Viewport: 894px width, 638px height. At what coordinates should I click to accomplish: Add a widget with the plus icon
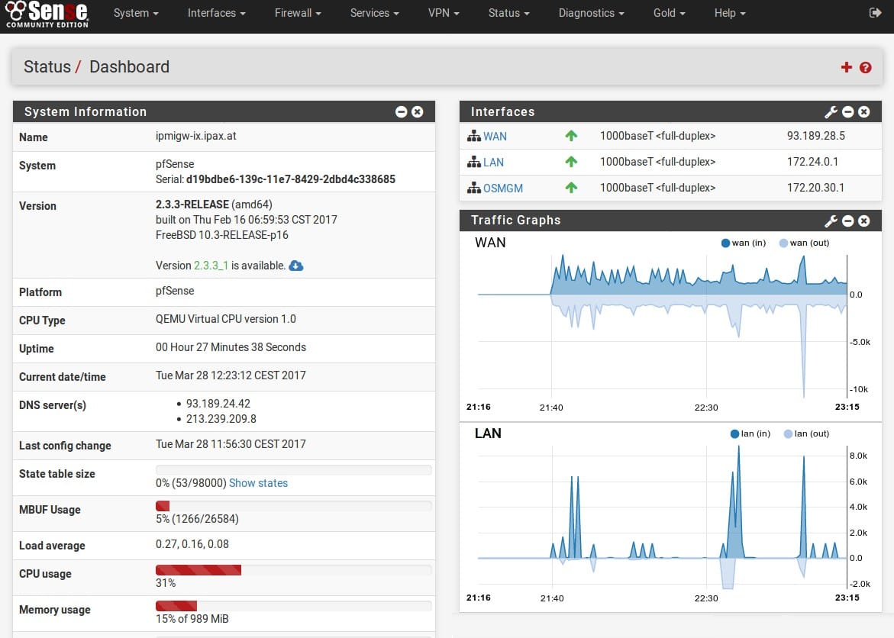click(846, 67)
